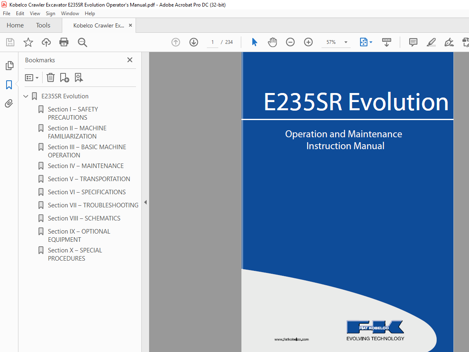Screen dimensions: 469x352
Task: Collapse the E235SR Evolution bookmark tree
Action: [26, 96]
